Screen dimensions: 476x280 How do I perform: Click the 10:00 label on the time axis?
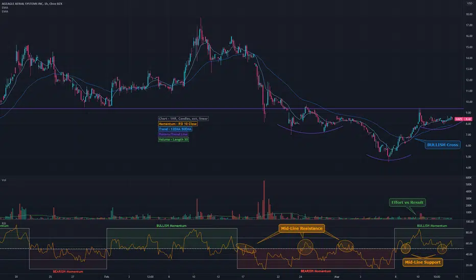pyautogui.click(x=437, y=276)
